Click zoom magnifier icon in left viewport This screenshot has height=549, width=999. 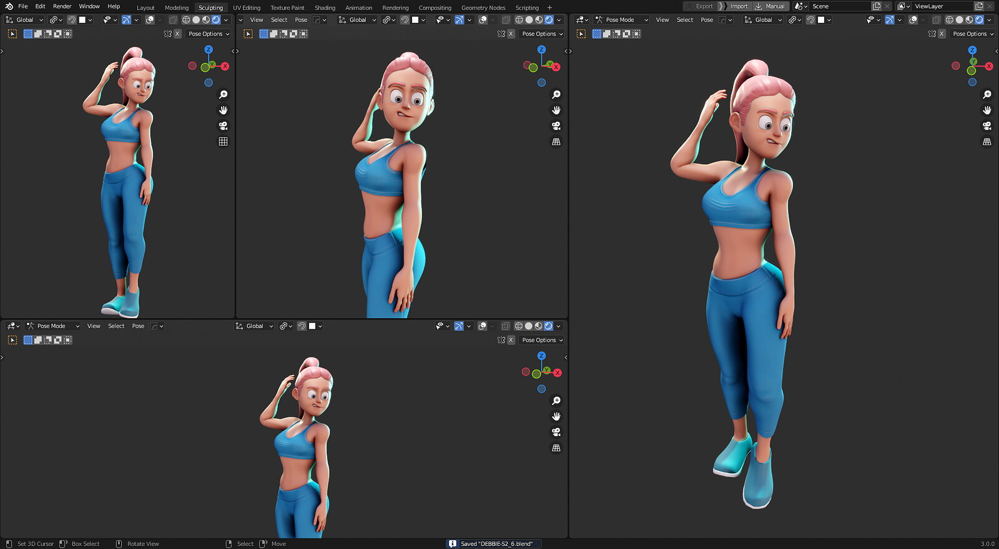coord(223,95)
